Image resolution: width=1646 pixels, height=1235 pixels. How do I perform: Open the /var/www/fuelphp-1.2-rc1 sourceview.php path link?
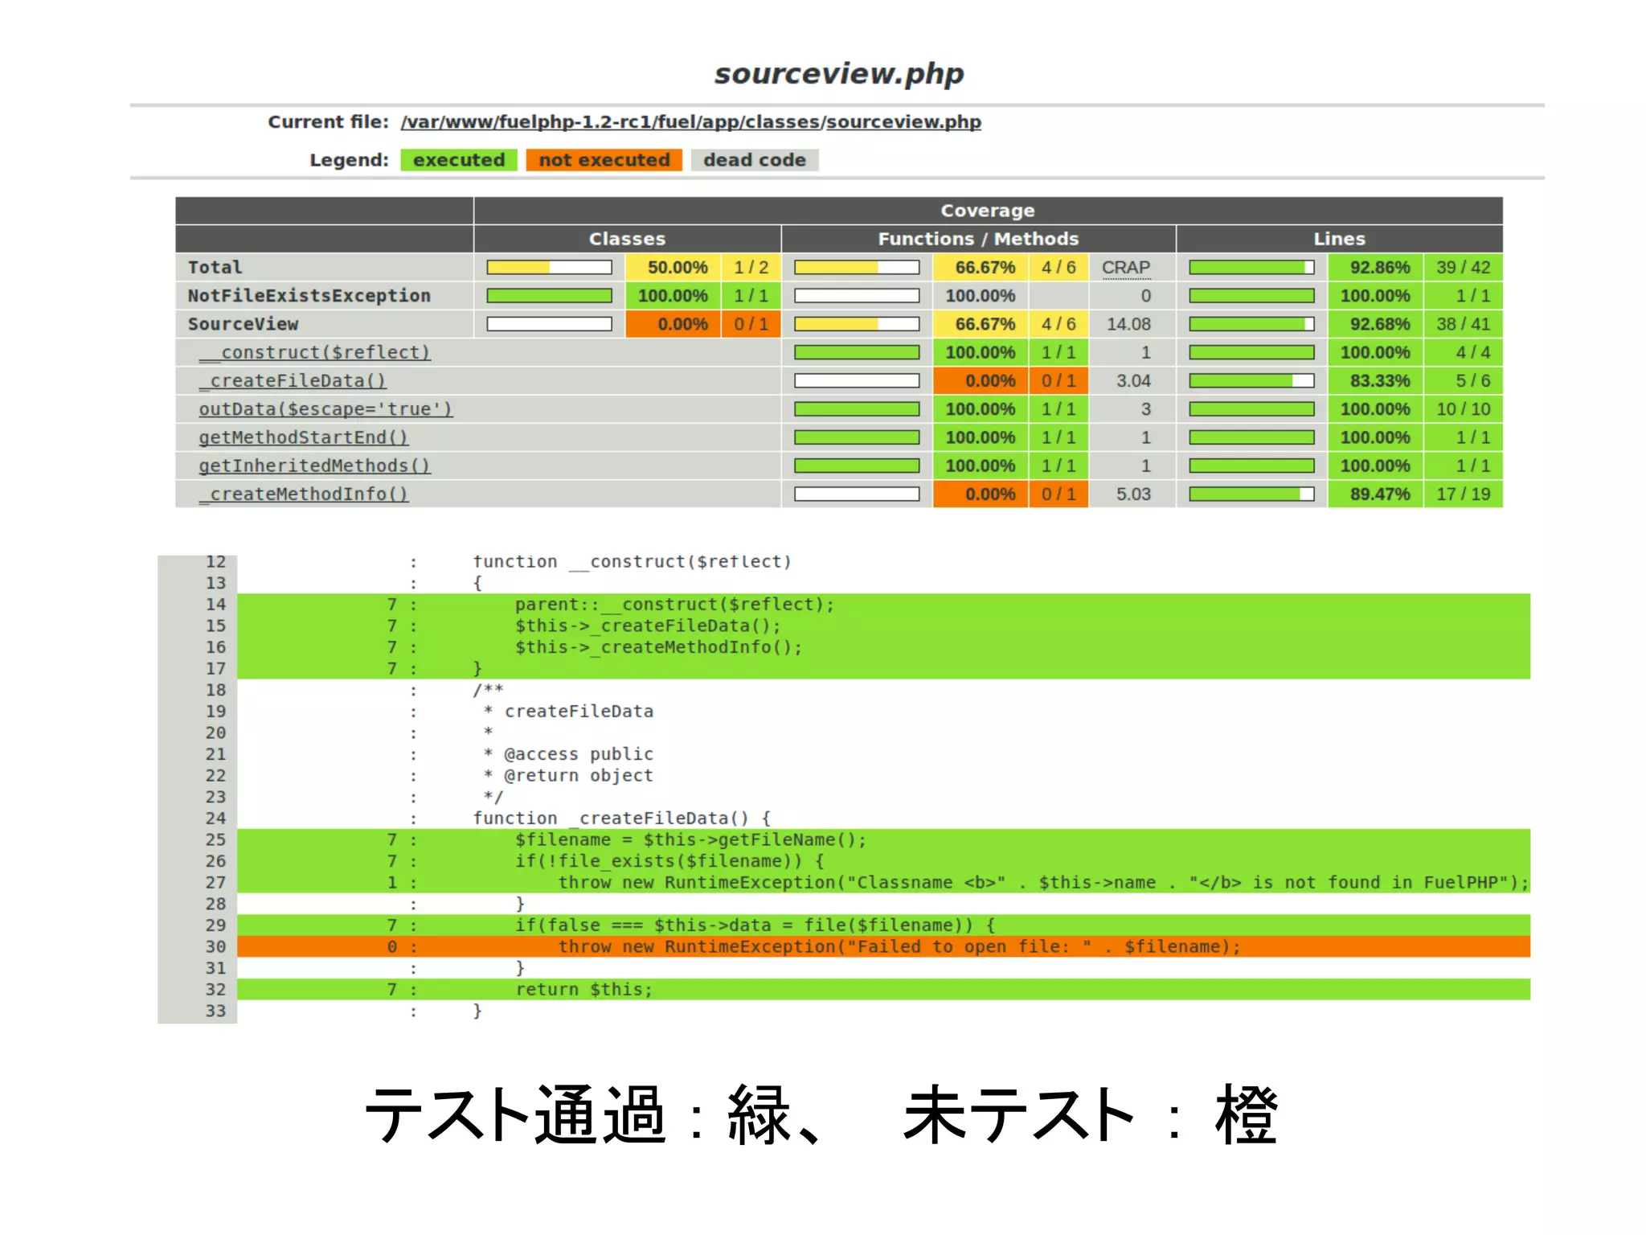coord(690,122)
